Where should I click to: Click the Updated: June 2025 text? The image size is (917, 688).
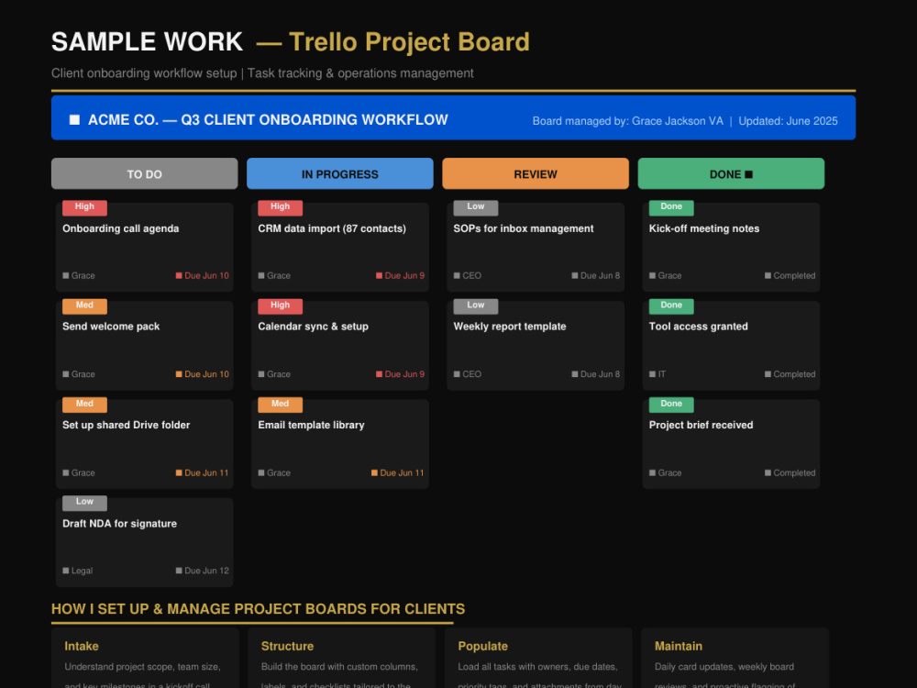pos(788,121)
